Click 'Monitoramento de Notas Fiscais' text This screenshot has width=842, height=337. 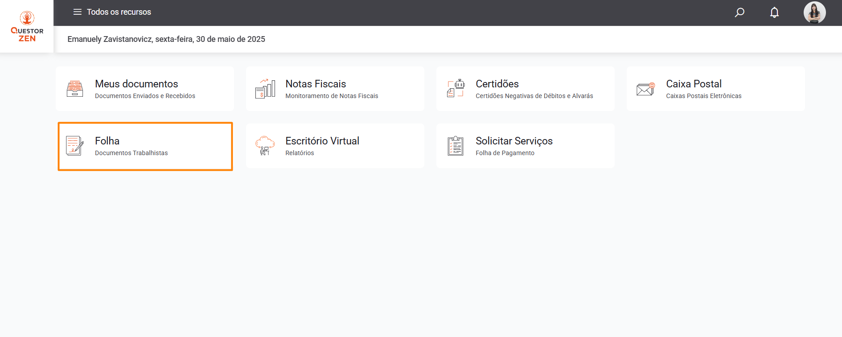coord(332,96)
